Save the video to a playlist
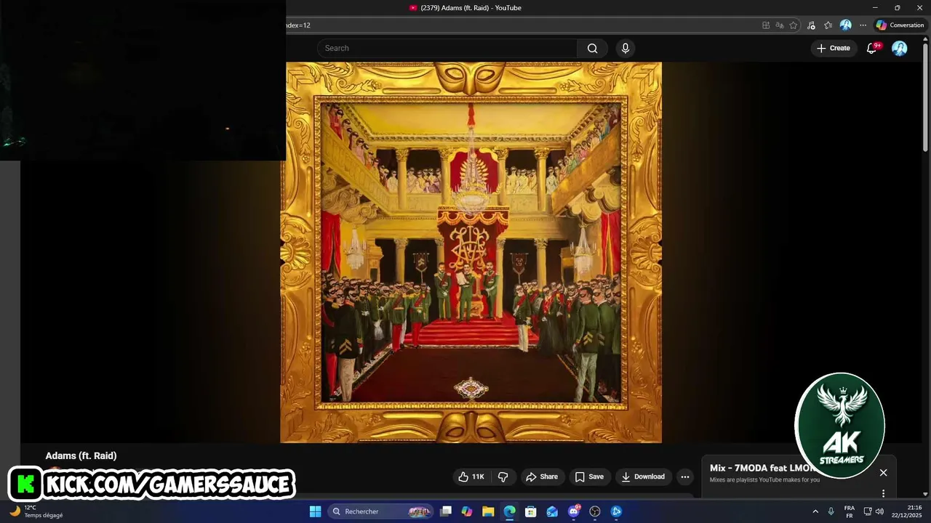 click(589, 477)
